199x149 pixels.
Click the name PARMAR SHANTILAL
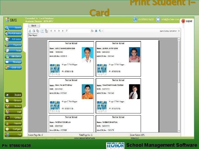coord(110,122)
